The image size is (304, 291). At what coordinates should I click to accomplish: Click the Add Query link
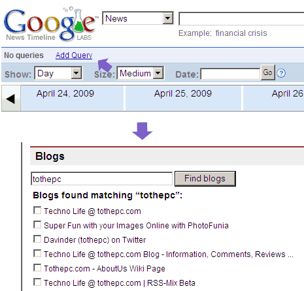pos(74,55)
